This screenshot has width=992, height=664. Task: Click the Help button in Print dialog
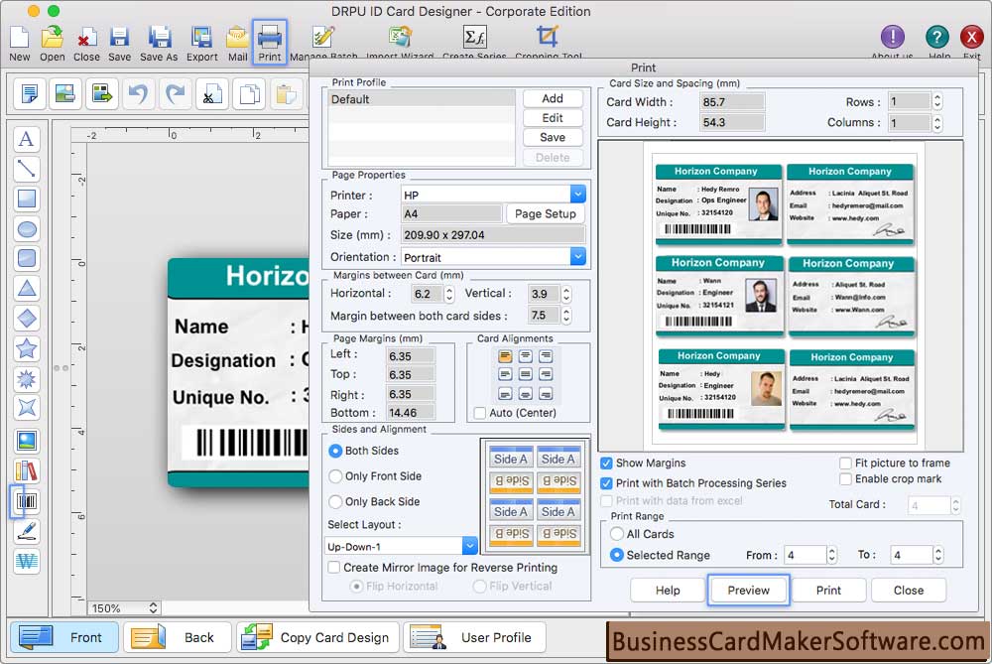point(668,590)
